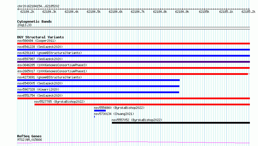This screenshot has height=146, width=258.
Task: Click the short blue bar under nsv5554860
Action: click(100, 111)
